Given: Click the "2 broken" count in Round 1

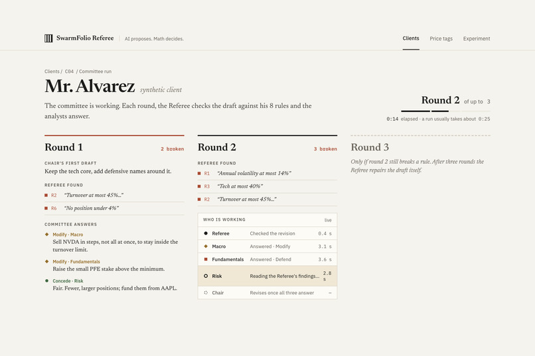Looking at the screenshot, I should [173, 149].
